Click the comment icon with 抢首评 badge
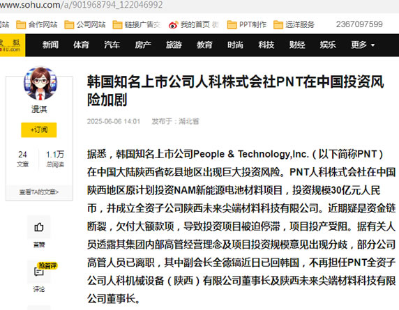399x310 pixels. (39, 272)
